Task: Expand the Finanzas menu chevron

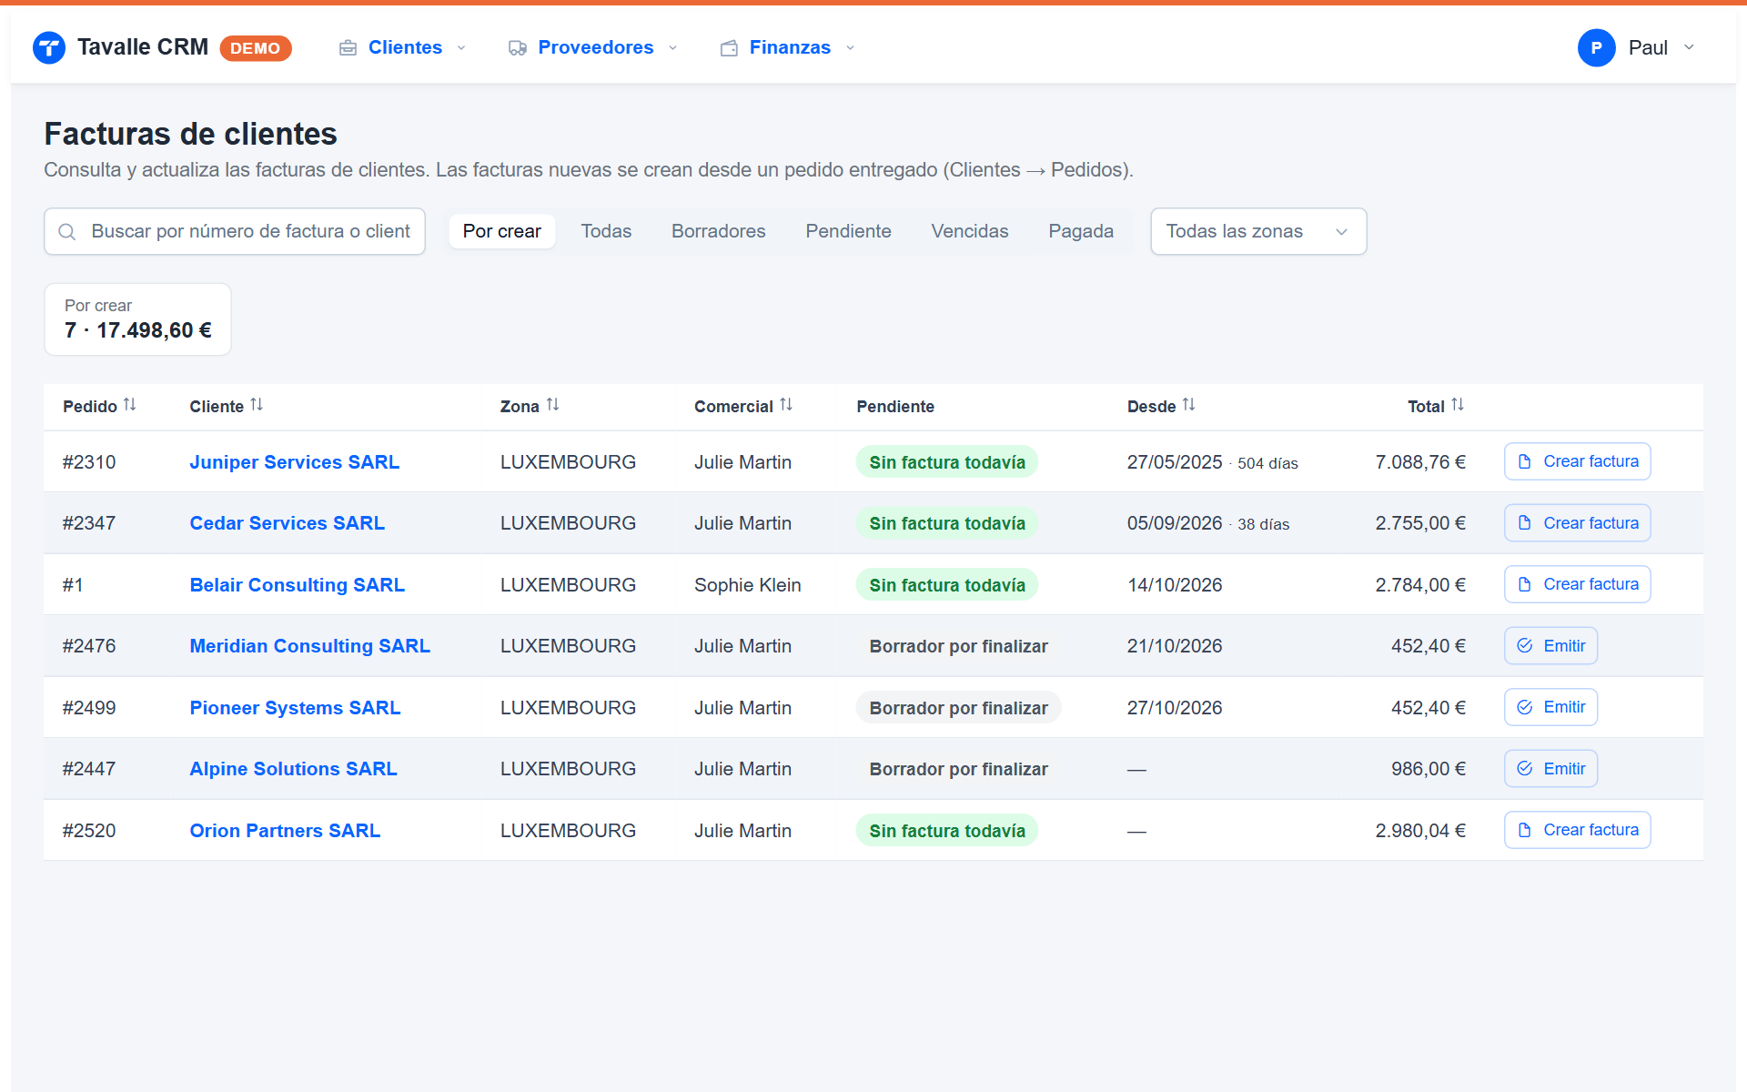Action: tap(851, 48)
